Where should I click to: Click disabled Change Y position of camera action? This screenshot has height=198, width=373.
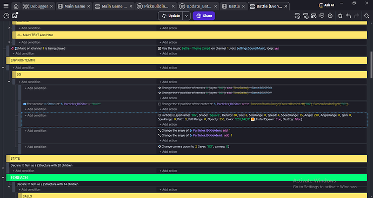[215, 93]
